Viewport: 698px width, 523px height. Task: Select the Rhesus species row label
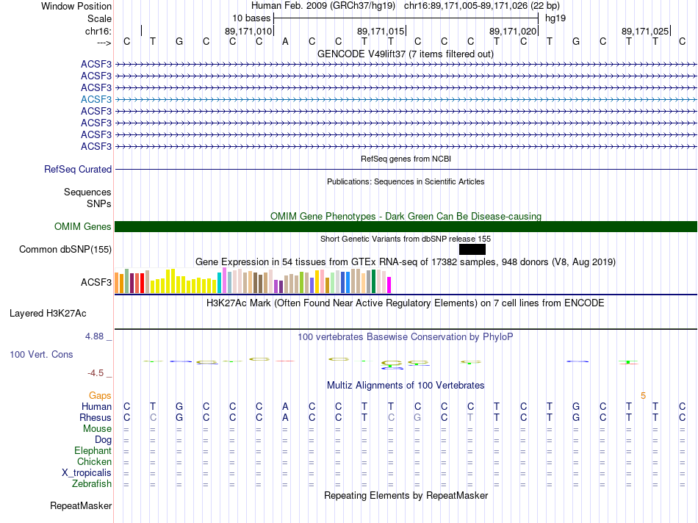coord(96,417)
